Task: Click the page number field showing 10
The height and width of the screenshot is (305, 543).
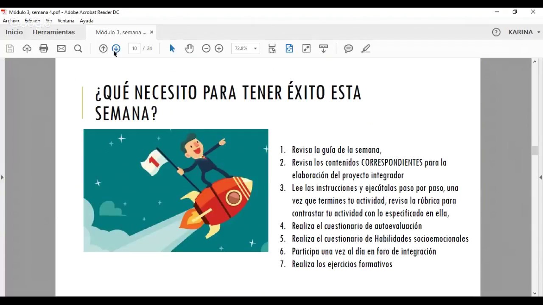Action: (x=134, y=49)
